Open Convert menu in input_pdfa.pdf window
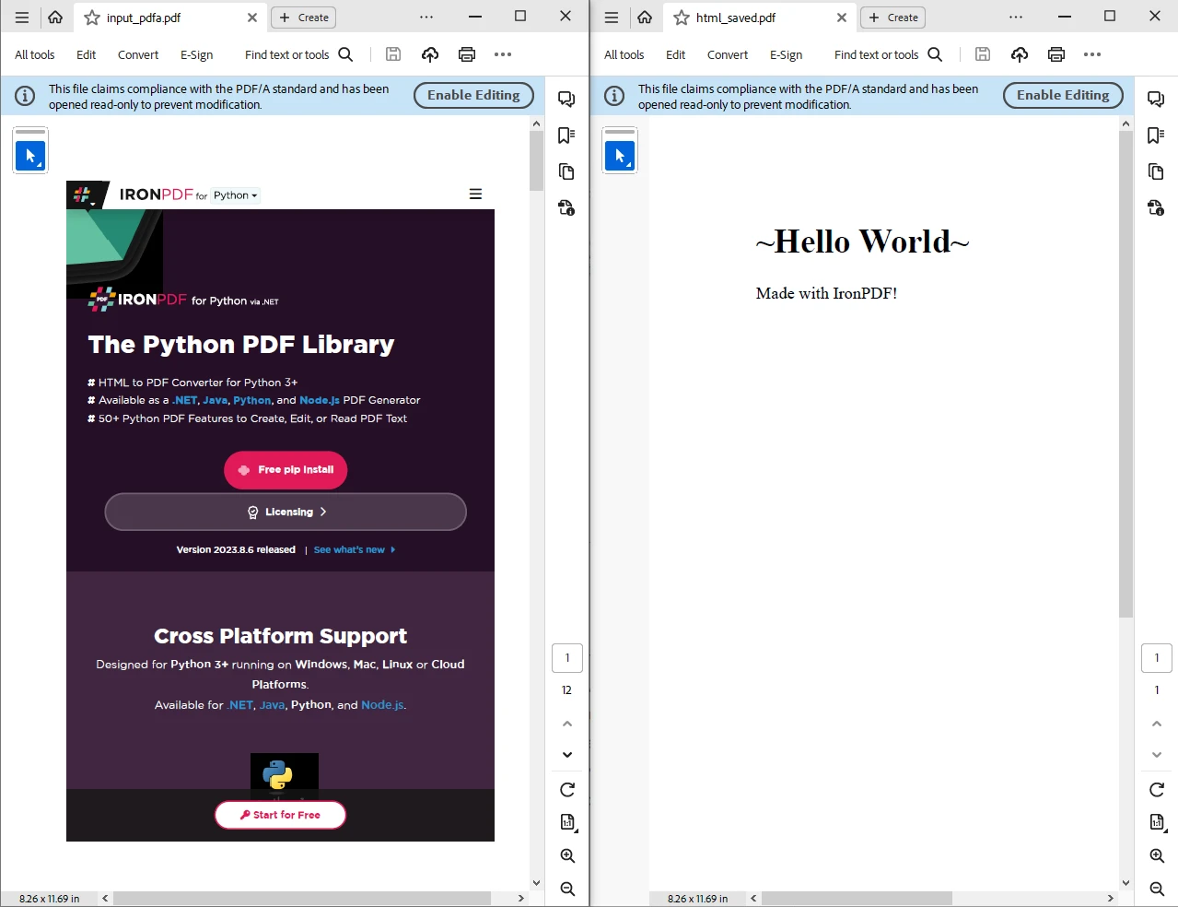Screen dimensions: 1178x907 click(x=138, y=54)
